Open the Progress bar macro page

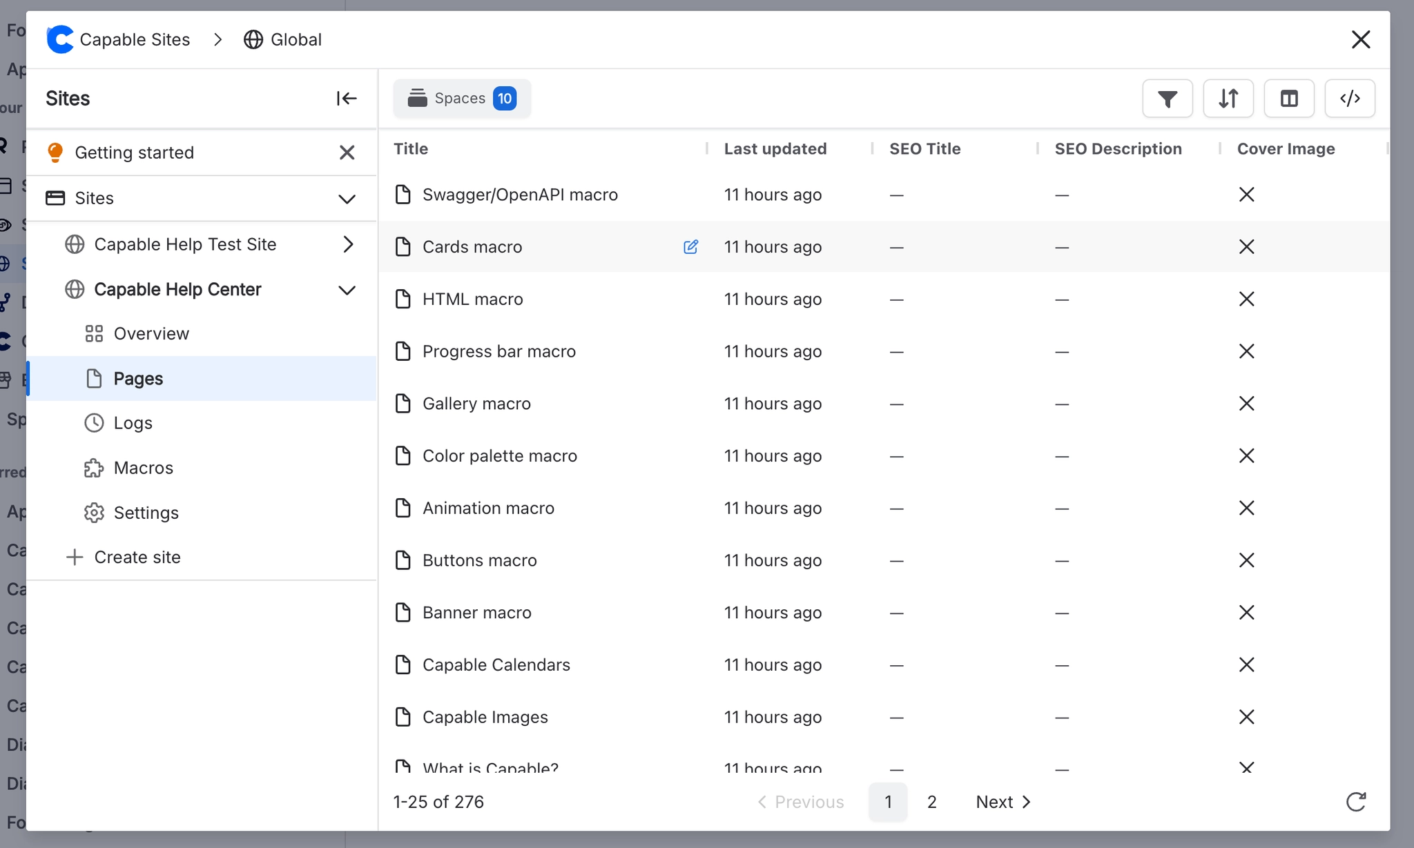499,351
